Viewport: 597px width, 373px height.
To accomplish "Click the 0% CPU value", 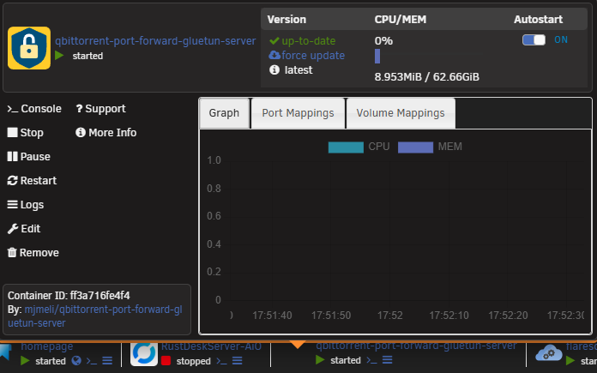I will click(383, 40).
